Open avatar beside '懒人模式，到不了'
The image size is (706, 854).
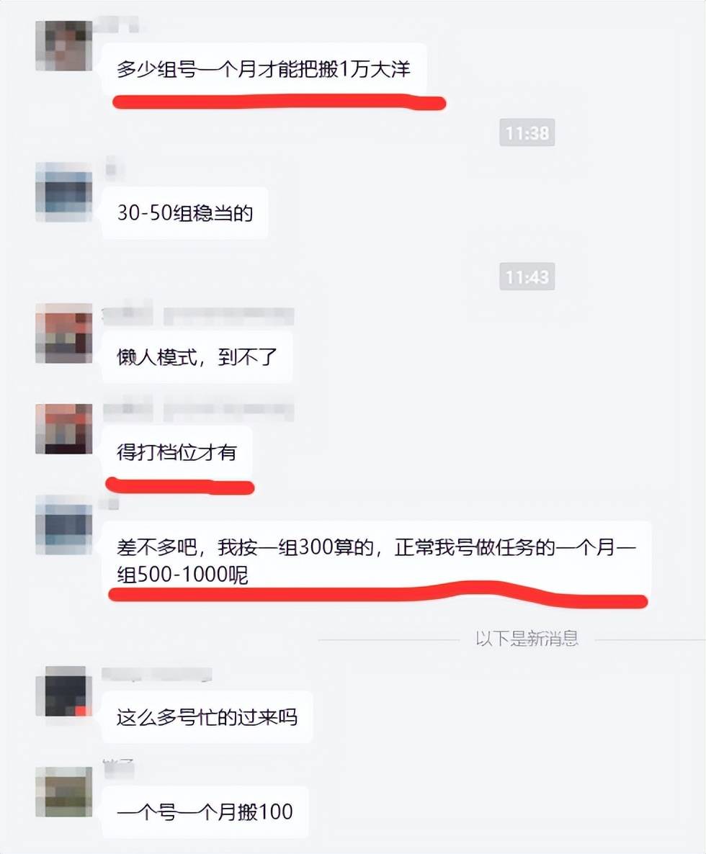[63, 333]
